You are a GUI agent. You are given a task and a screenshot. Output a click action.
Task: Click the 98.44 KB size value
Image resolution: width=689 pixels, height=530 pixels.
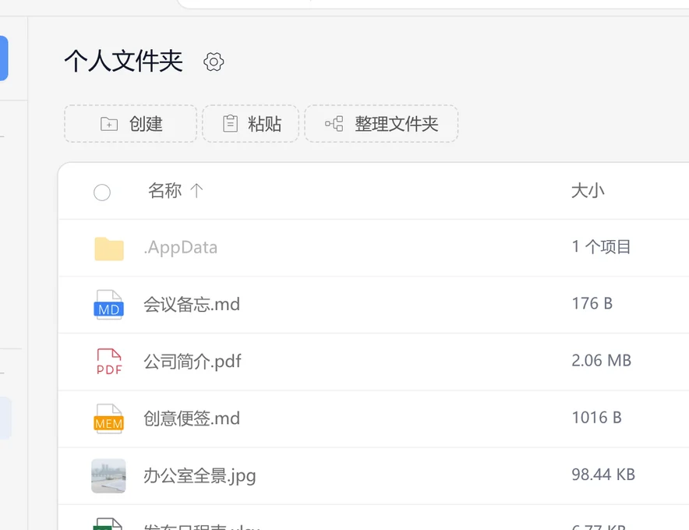603,475
